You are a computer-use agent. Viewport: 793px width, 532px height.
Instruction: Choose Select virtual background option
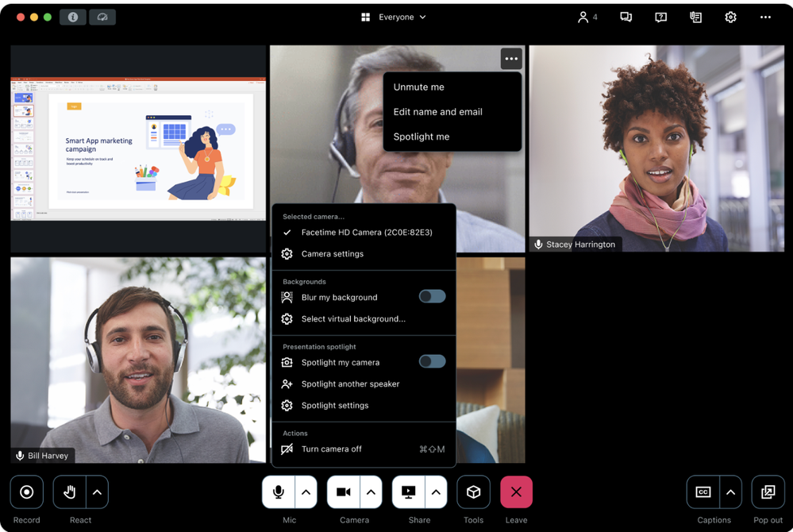(353, 318)
